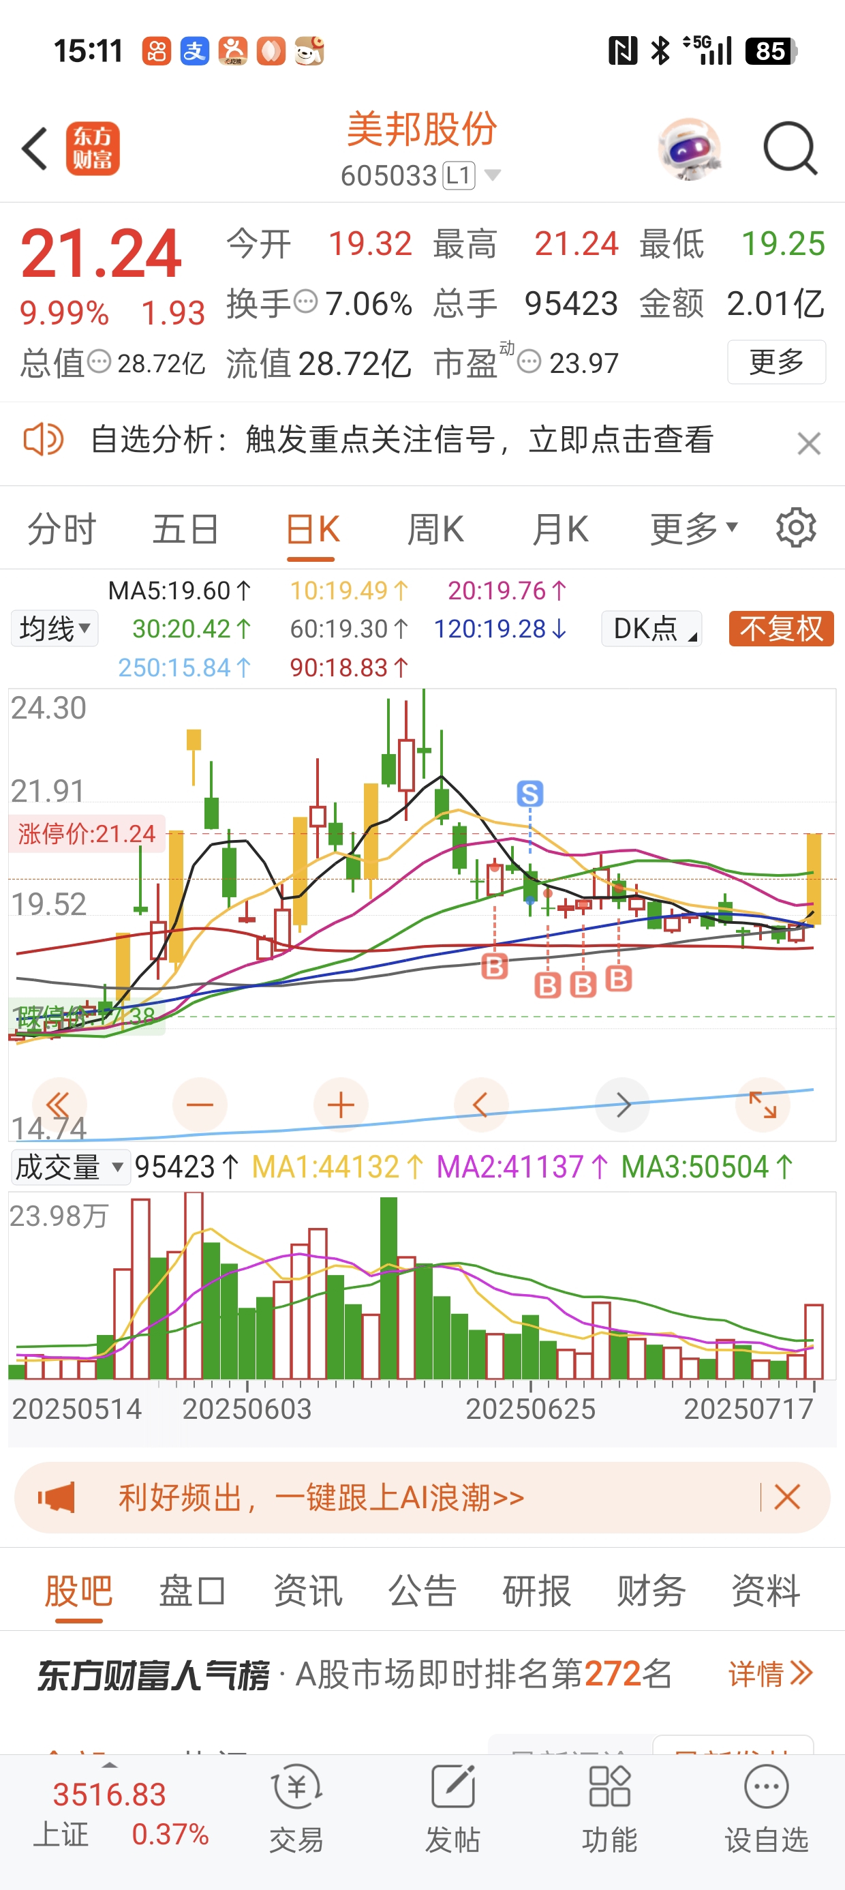Jump to earliest data with double-left arrow
The image size is (845, 1890).
click(59, 1105)
